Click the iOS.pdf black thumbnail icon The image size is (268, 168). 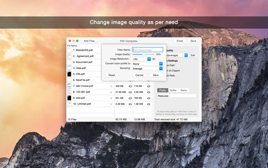pyautogui.click(x=69, y=74)
